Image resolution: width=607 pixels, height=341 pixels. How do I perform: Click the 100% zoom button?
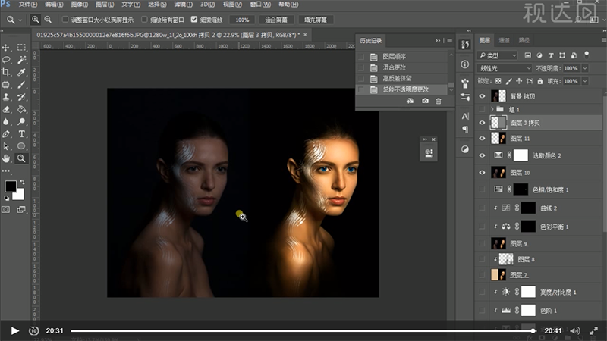242,20
